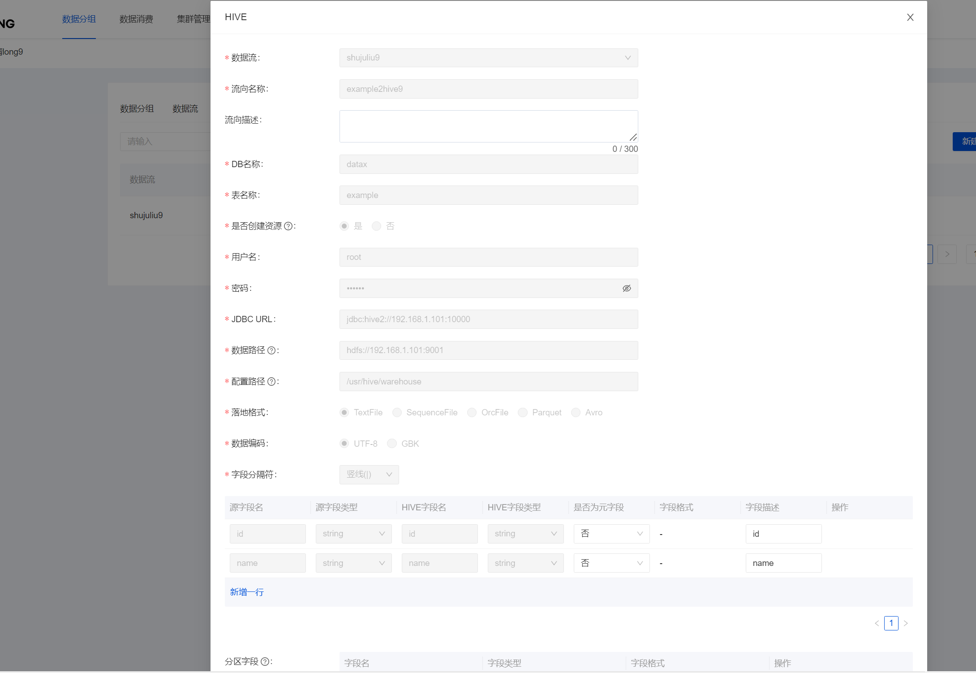Select the GBK encoding radio button
Image resolution: width=976 pixels, height=673 pixels.
pos(392,444)
